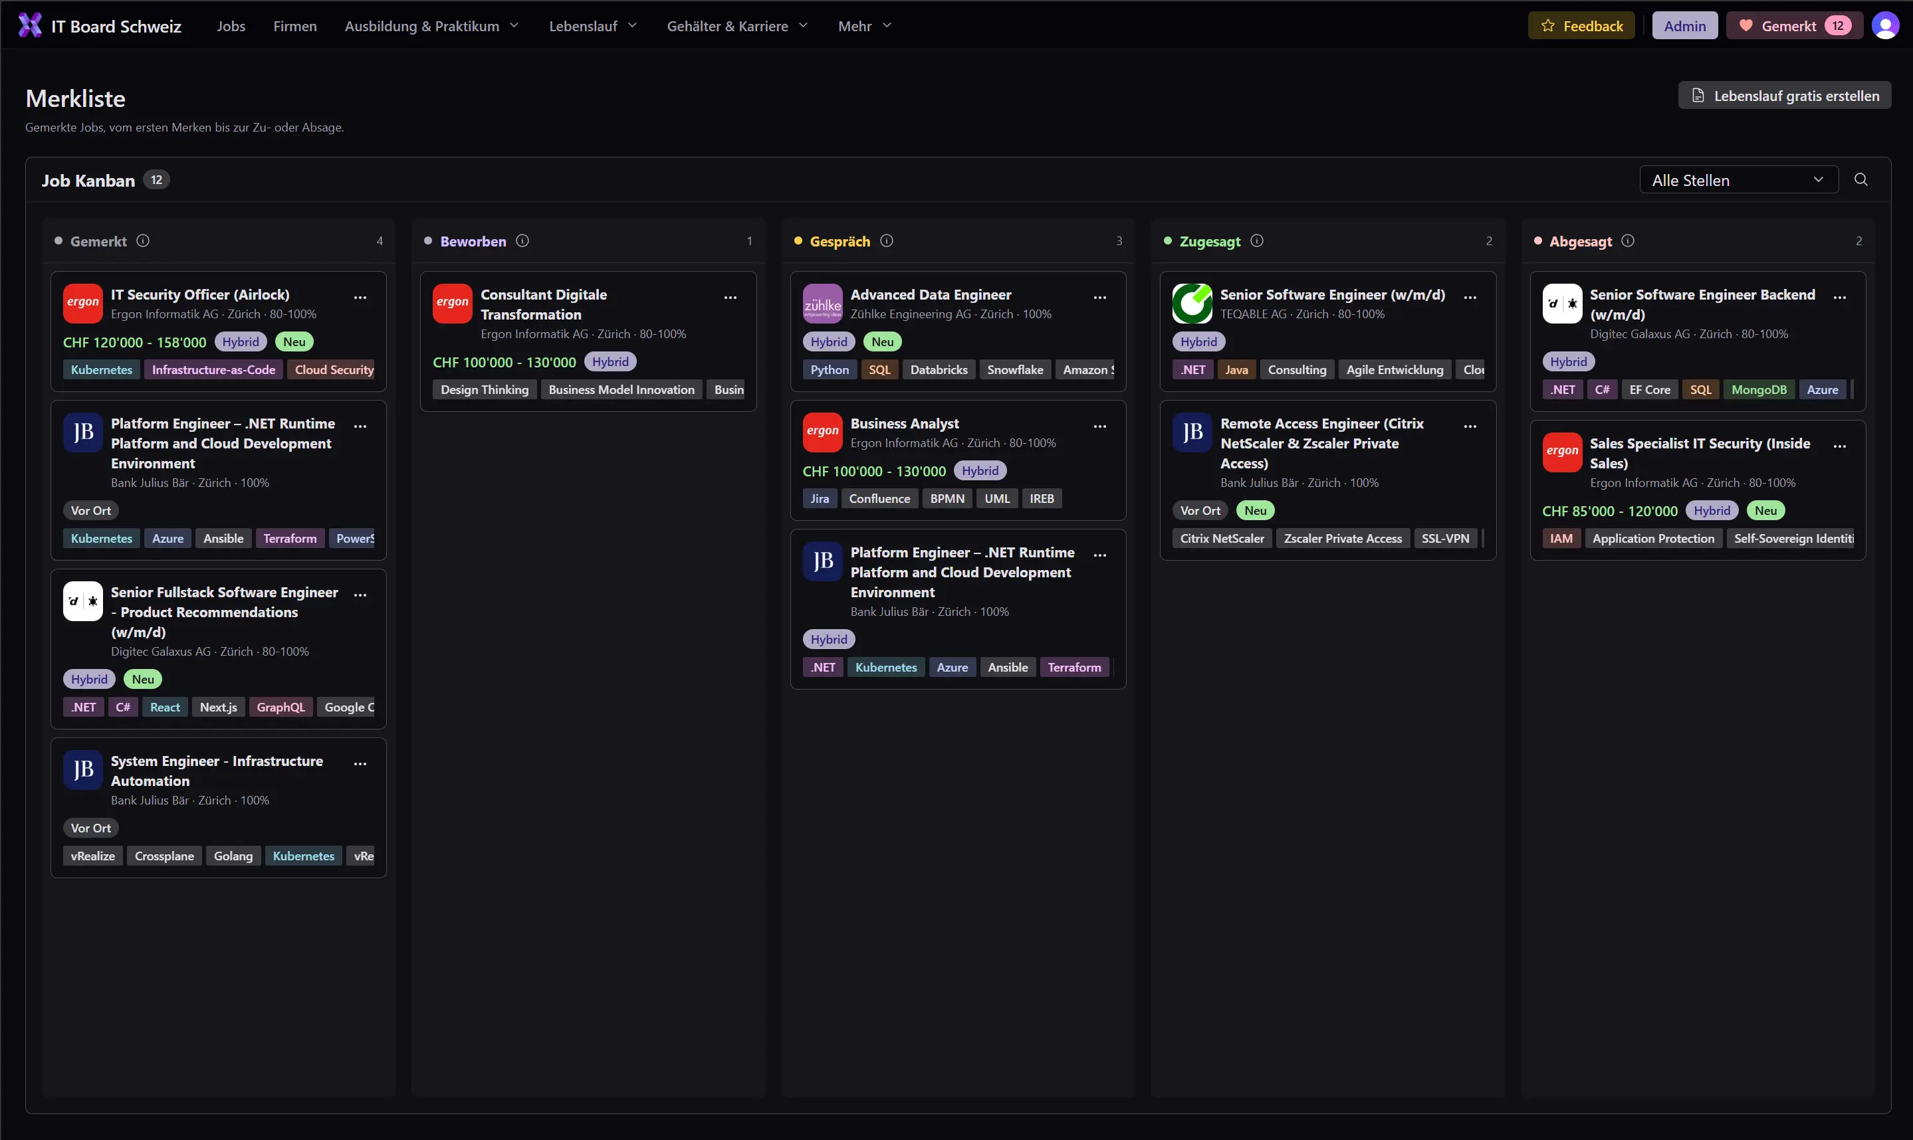This screenshot has height=1140, width=1913.
Task: Open options for System Engineer Infrastructure Automation card
Action: coord(360,765)
